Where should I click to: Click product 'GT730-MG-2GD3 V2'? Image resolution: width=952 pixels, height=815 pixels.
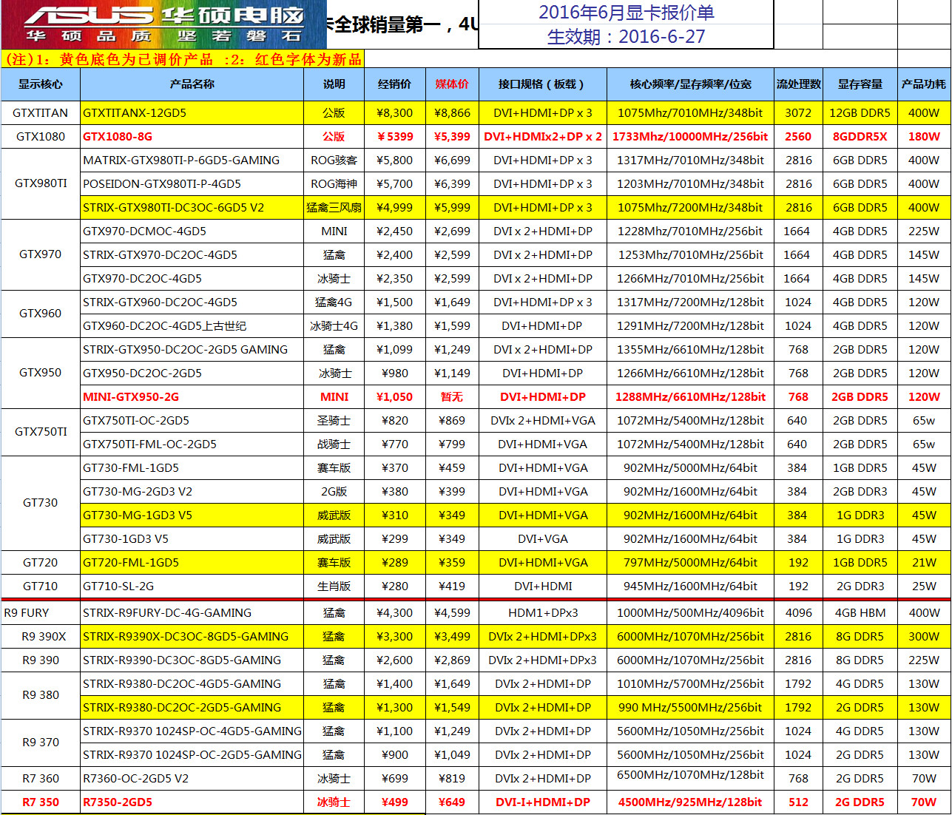click(x=192, y=492)
